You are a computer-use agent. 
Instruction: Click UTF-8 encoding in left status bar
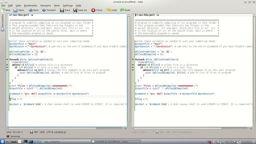pos(50,132)
